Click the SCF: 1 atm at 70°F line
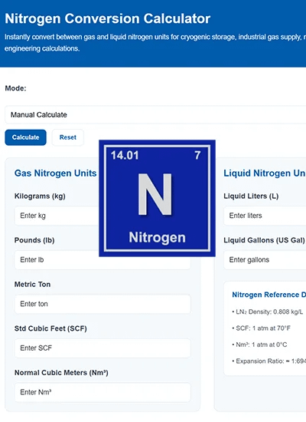The height and width of the screenshot is (422, 306). click(261, 328)
